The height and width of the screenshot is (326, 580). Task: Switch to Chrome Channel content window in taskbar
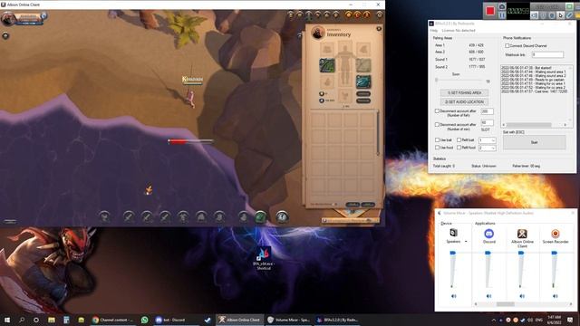(112, 320)
